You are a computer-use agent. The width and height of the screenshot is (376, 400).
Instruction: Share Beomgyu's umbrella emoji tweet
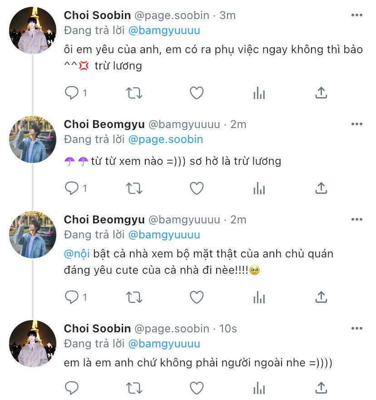click(x=321, y=188)
